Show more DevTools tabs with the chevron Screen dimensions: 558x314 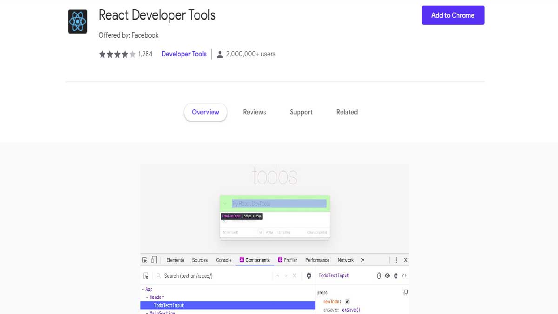363,260
